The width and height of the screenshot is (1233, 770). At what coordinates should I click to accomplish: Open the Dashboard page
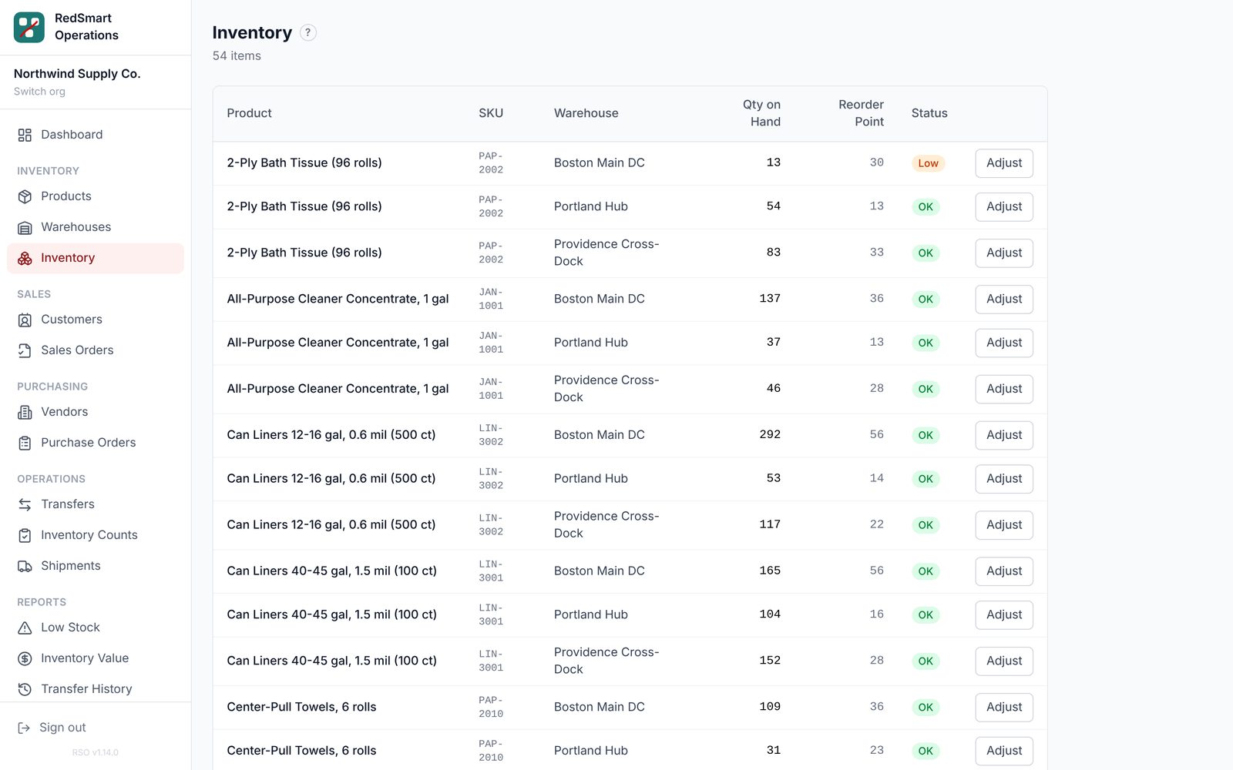(96, 135)
